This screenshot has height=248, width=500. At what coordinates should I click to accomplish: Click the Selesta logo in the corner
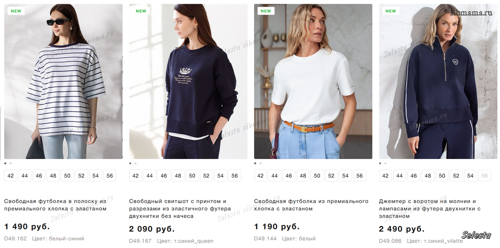pos(476,235)
